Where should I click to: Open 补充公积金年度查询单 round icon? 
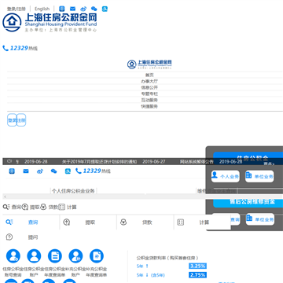97,256
